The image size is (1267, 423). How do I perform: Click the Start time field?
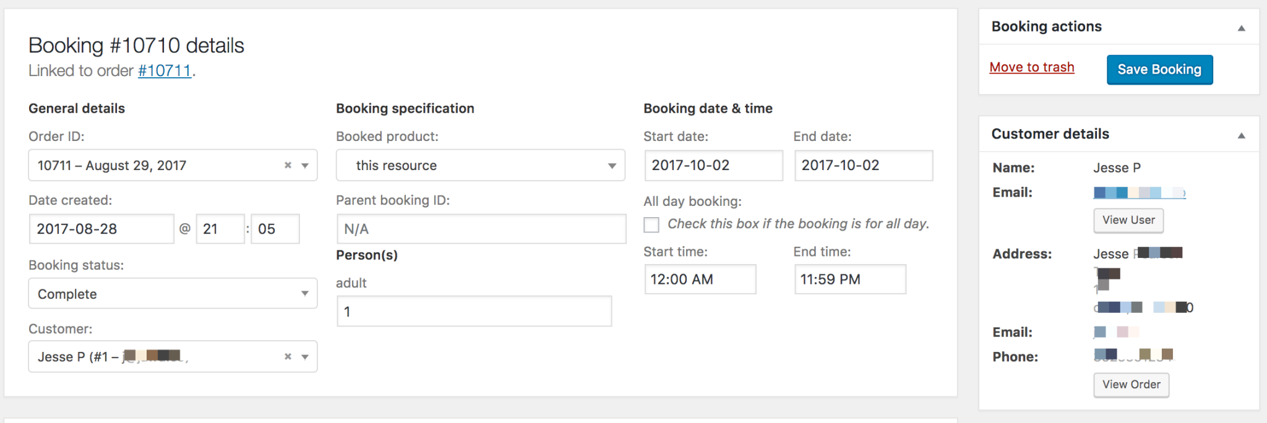click(700, 279)
